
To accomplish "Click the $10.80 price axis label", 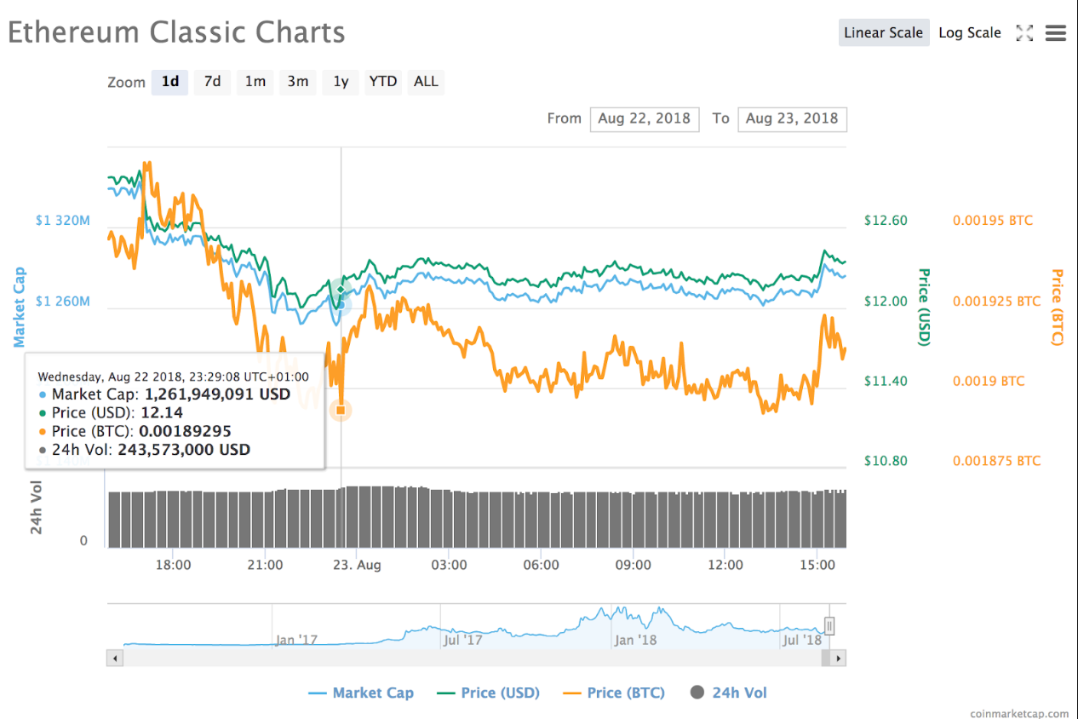I will (x=886, y=461).
